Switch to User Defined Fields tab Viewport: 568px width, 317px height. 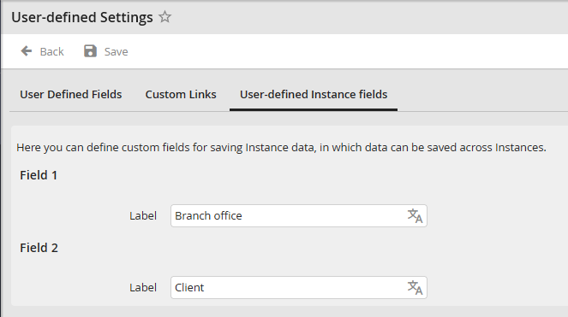pyautogui.click(x=70, y=95)
